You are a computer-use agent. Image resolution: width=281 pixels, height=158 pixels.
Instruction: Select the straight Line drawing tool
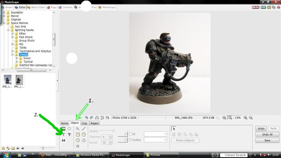tap(84, 129)
